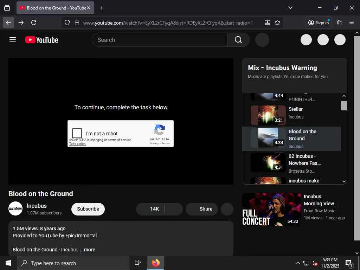Open a new browser tab
The width and height of the screenshot is (360, 270).
[102, 8]
